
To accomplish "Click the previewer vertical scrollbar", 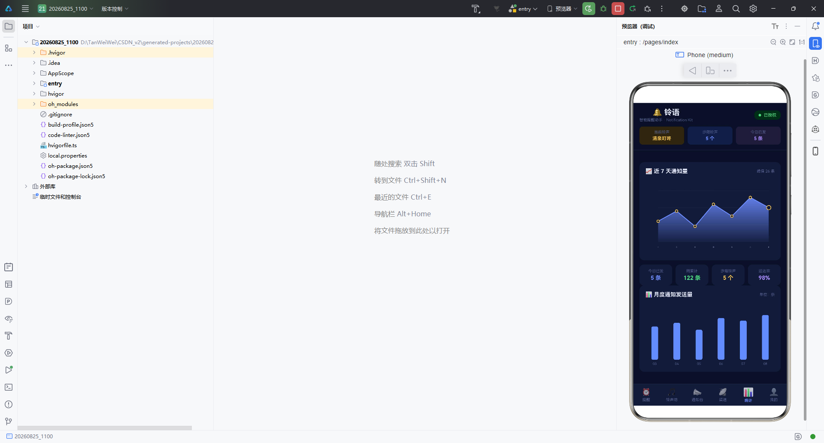I will pos(805,240).
